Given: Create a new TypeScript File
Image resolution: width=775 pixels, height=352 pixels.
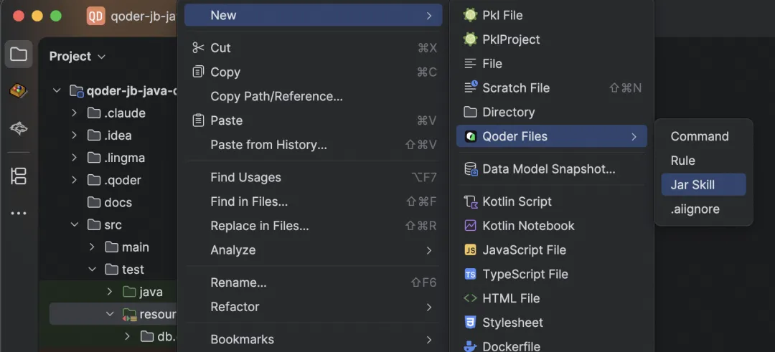Looking at the screenshot, I should [x=525, y=274].
